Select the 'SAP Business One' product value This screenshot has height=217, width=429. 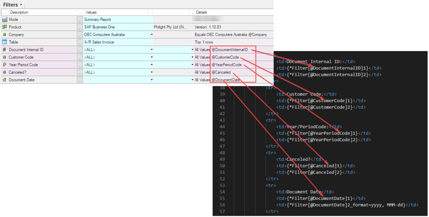click(x=100, y=27)
